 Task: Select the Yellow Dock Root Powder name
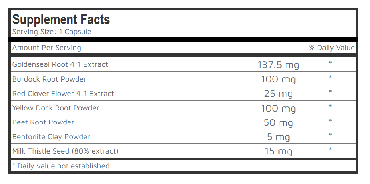click(56, 108)
